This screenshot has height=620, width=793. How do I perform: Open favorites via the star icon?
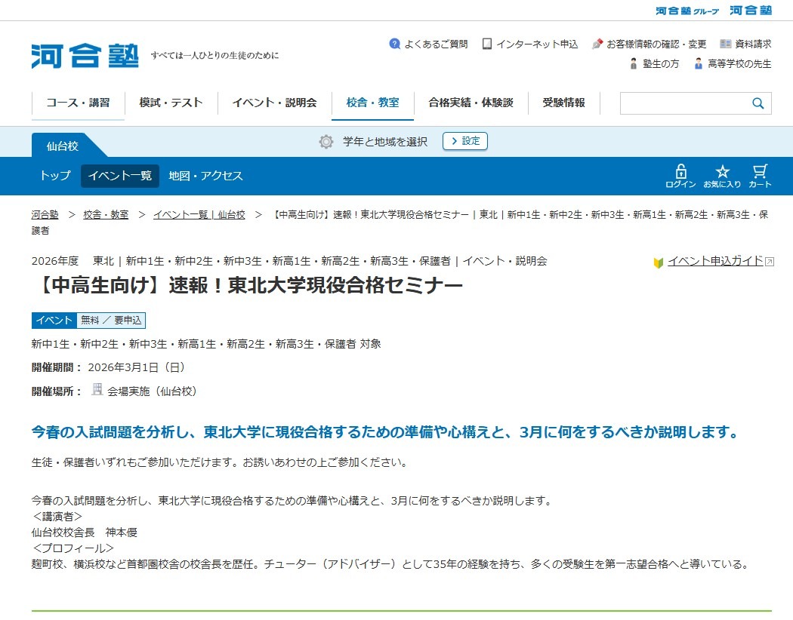[x=722, y=171]
